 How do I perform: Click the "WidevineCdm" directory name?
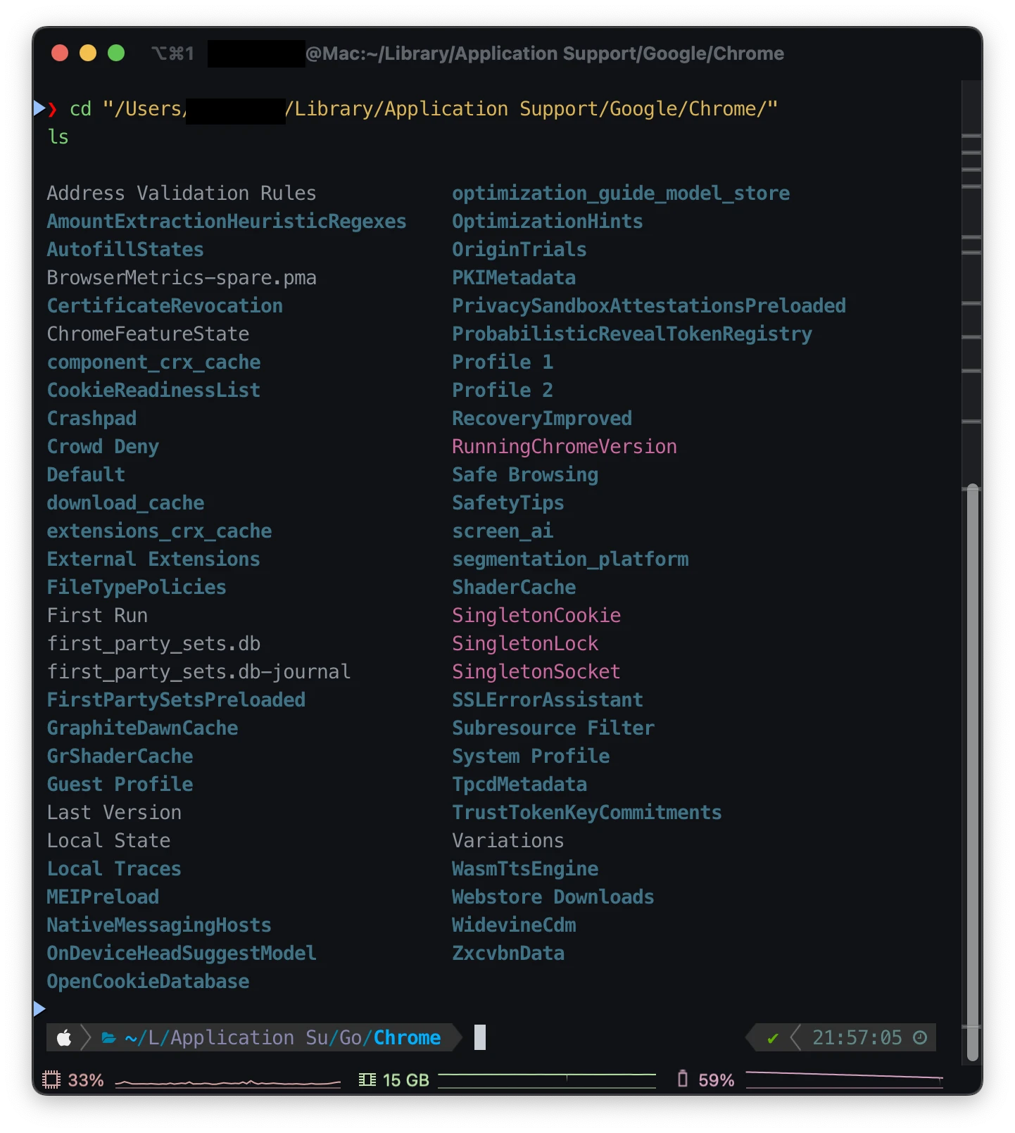click(x=514, y=925)
